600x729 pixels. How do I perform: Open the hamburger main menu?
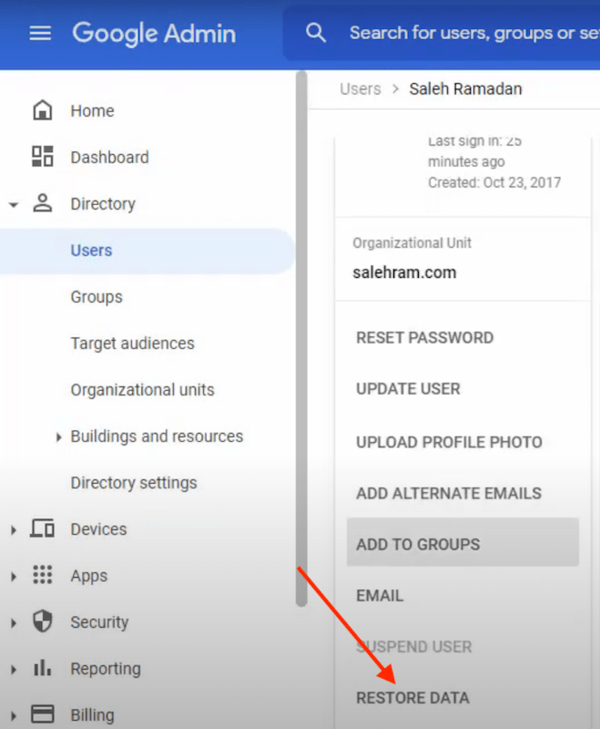coord(40,34)
